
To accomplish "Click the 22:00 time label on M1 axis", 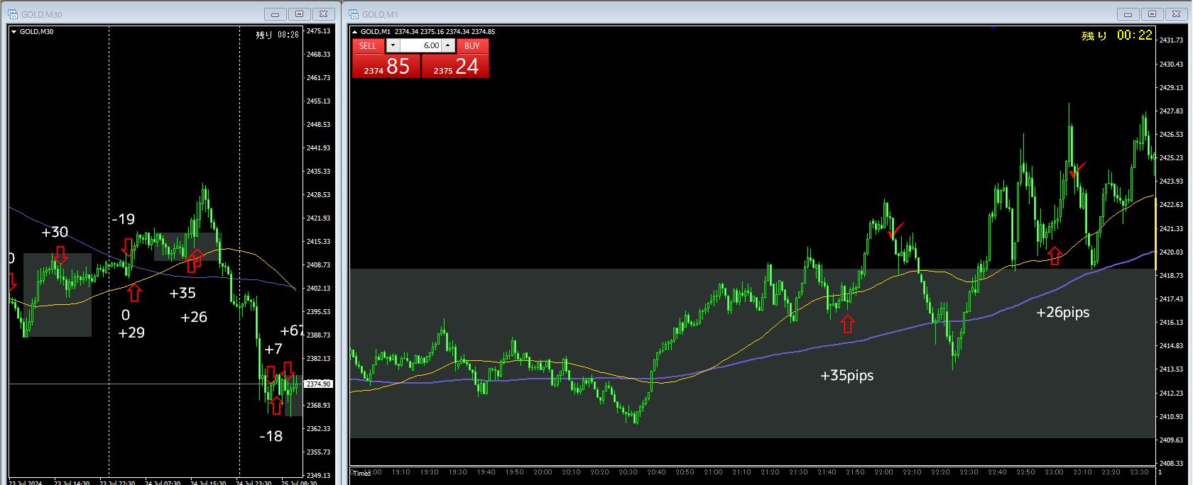I will point(883,472).
